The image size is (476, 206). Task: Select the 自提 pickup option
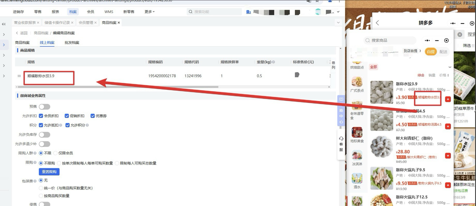[x=431, y=52]
